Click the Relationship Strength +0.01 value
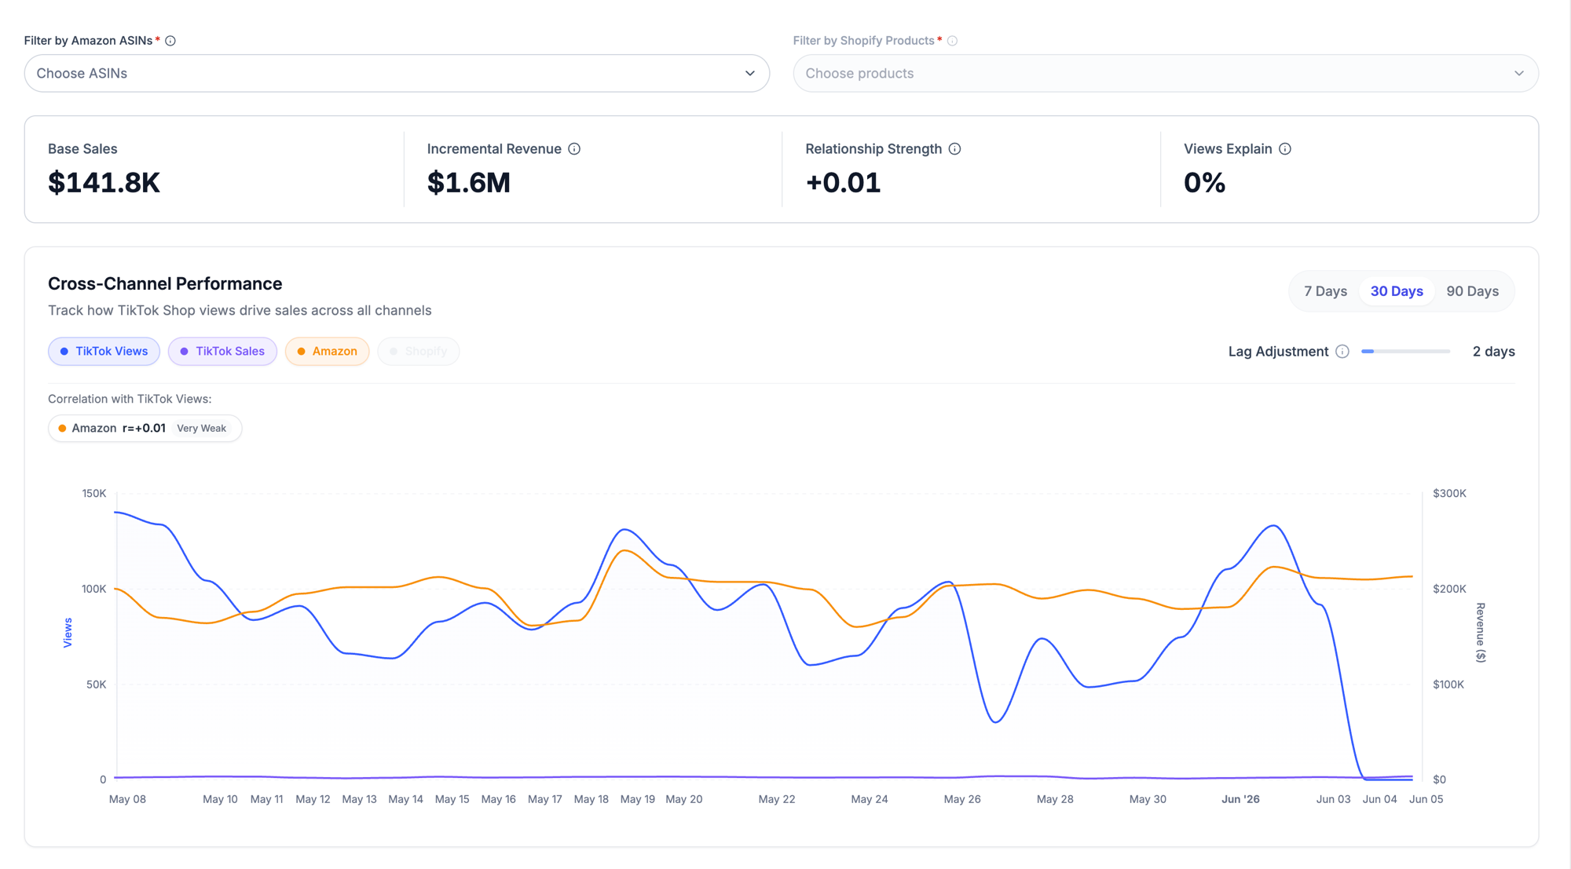This screenshot has width=1571, height=869. tap(843, 183)
